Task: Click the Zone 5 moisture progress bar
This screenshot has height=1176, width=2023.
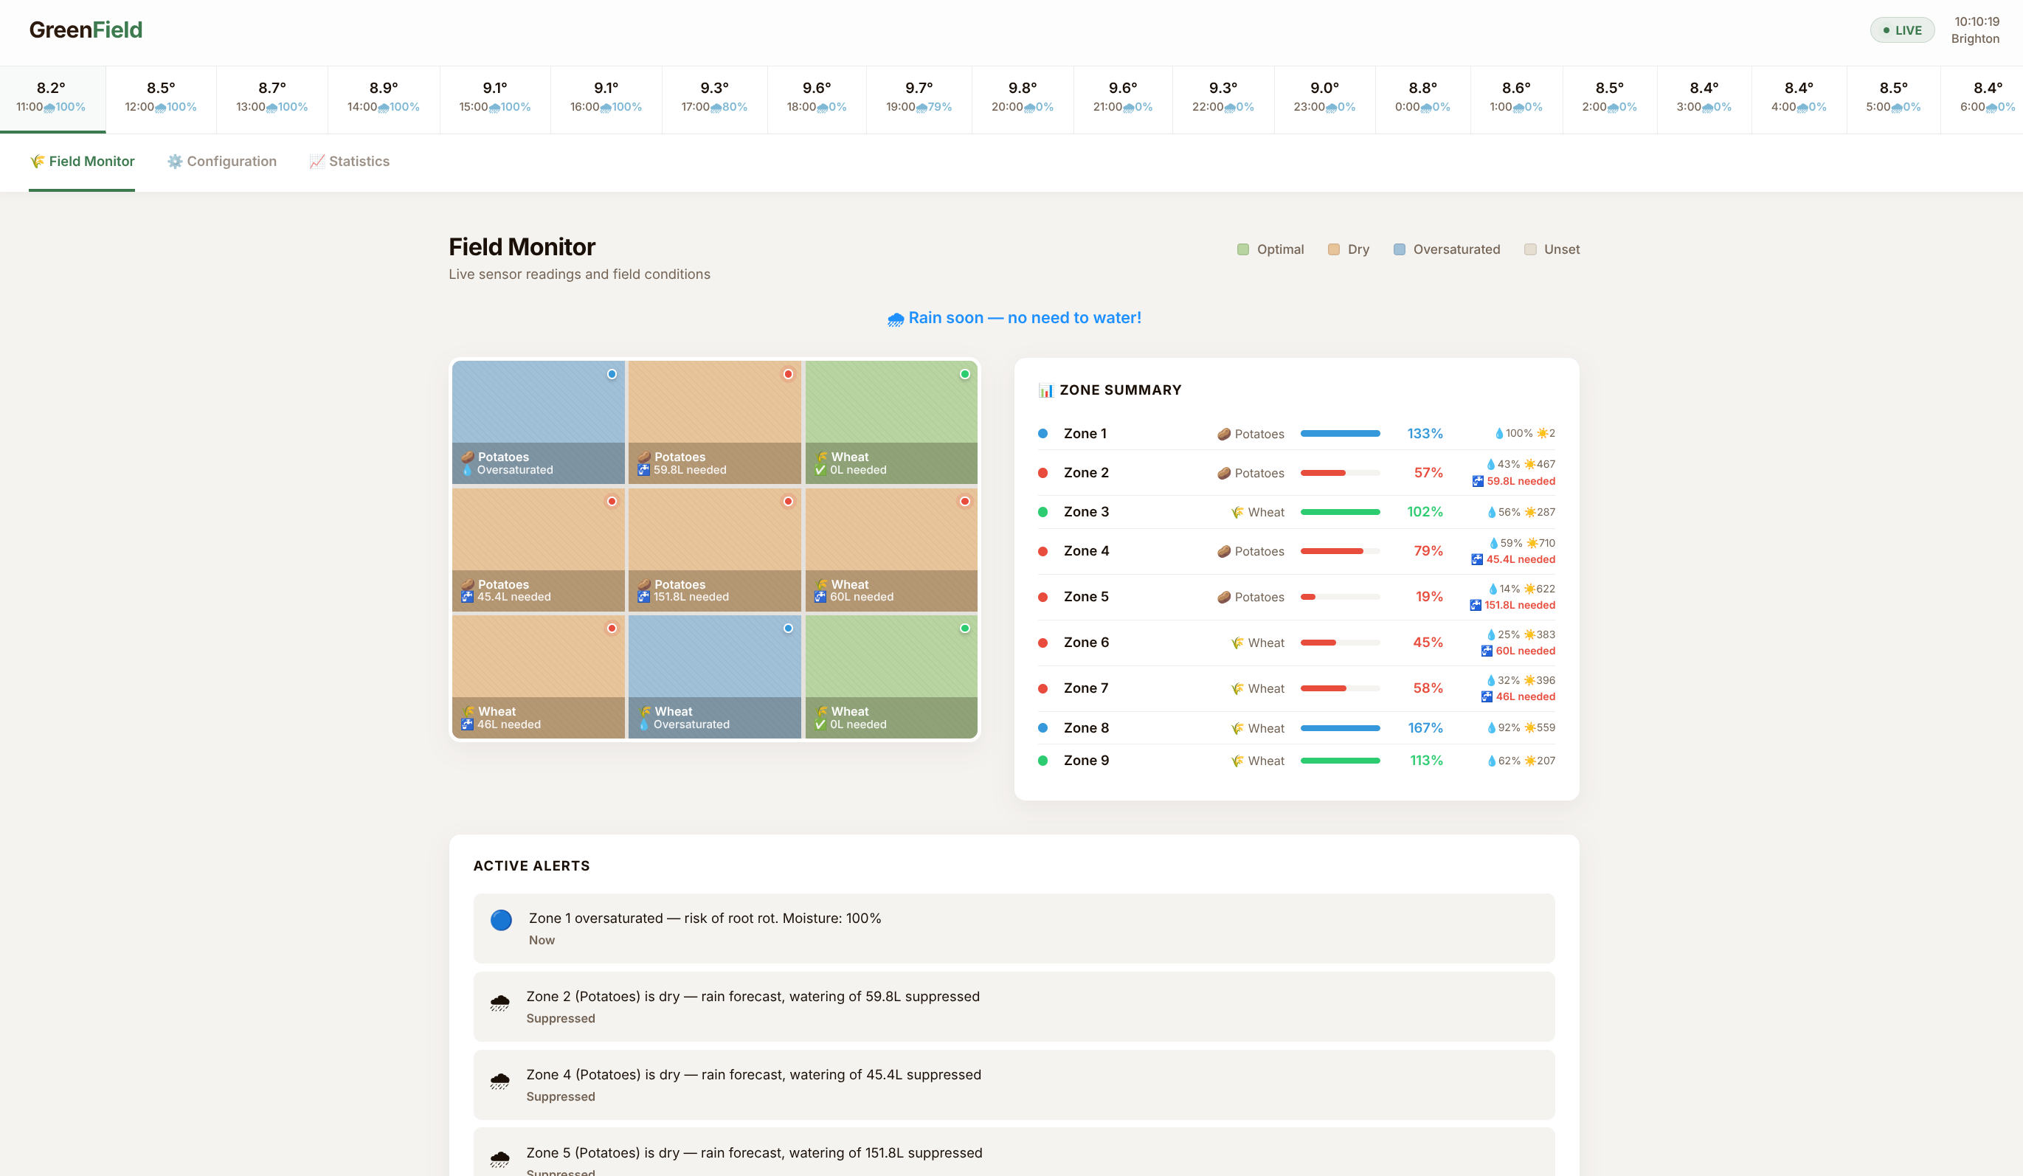Action: pos(1339,596)
